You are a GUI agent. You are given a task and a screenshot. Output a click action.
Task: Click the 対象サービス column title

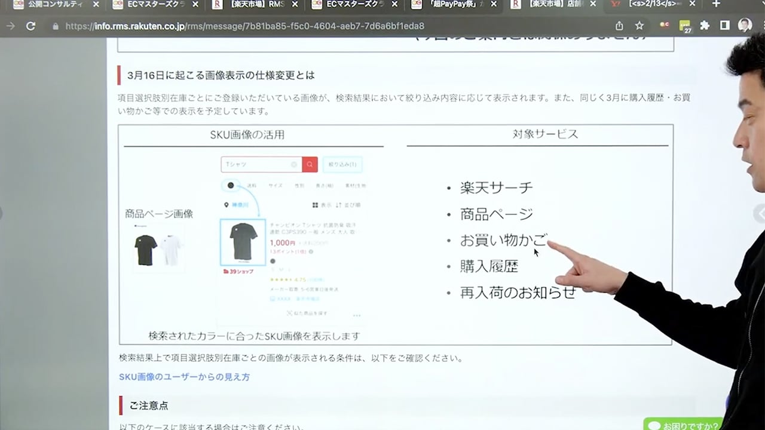pyautogui.click(x=545, y=134)
